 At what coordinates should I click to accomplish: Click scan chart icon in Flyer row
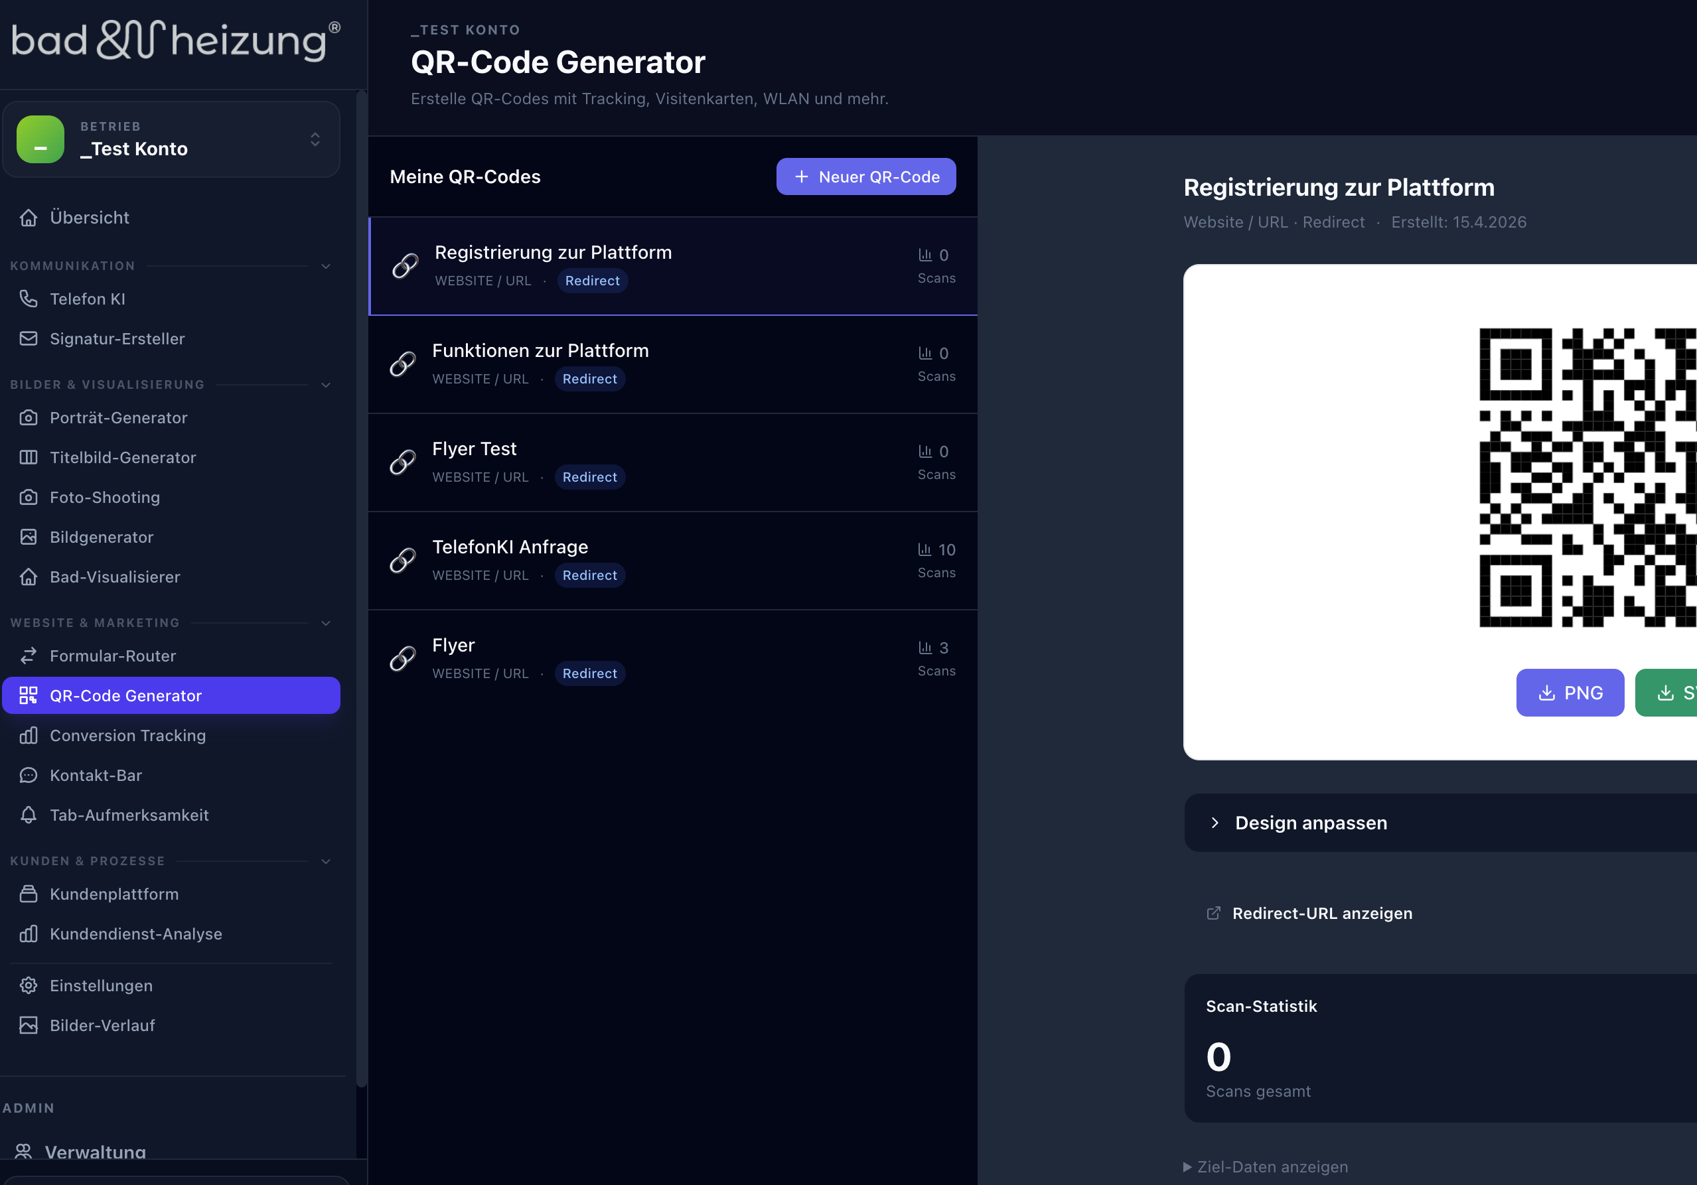pos(924,648)
